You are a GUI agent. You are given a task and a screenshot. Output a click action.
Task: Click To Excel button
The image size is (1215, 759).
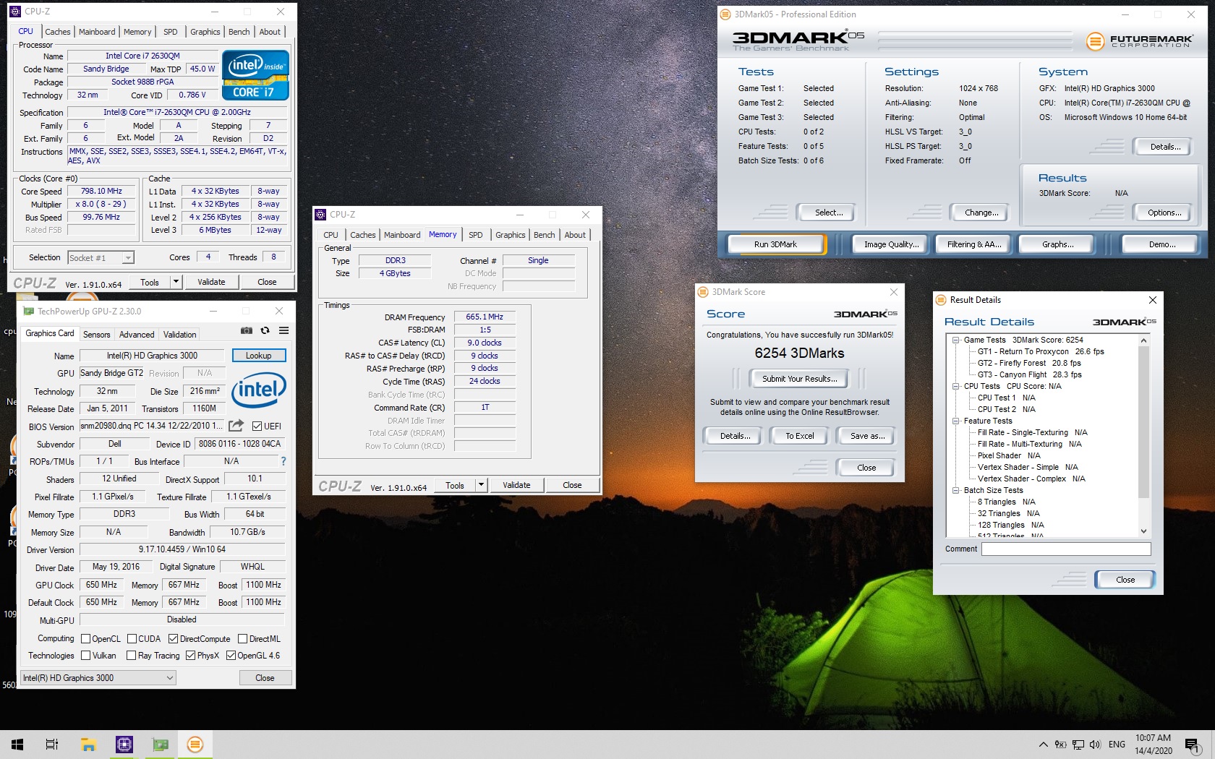[799, 436]
